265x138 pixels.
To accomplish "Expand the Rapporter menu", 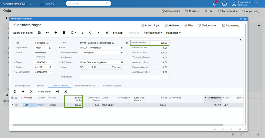I will [x=173, y=33].
